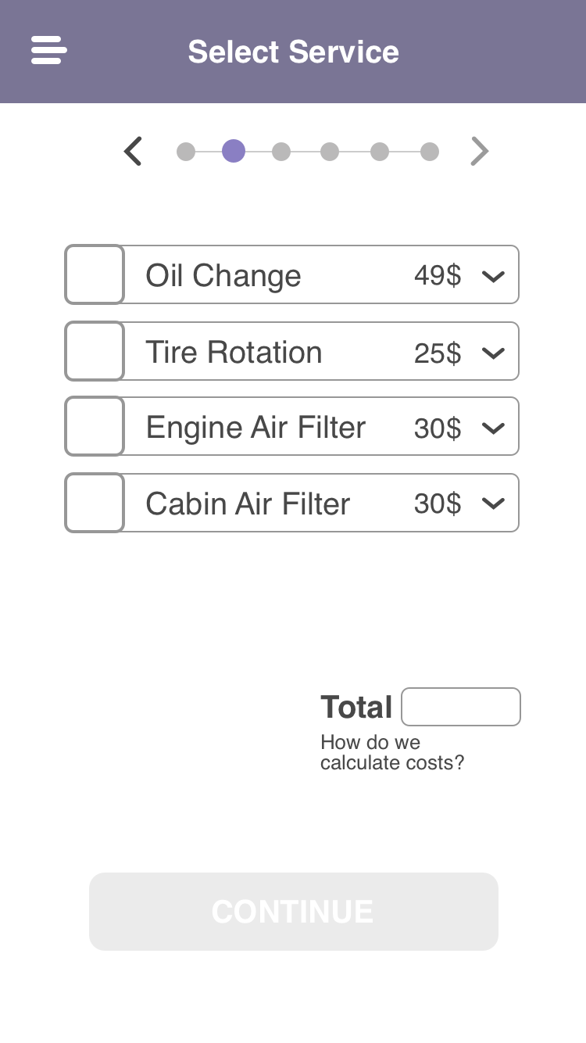Expand the Oil Change details chevron
Viewport: 586px width, 1043px height.
[x=493, y=276]
